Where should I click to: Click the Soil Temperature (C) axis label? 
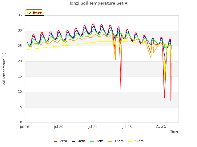pyautogui.click(x=4, y=70)
